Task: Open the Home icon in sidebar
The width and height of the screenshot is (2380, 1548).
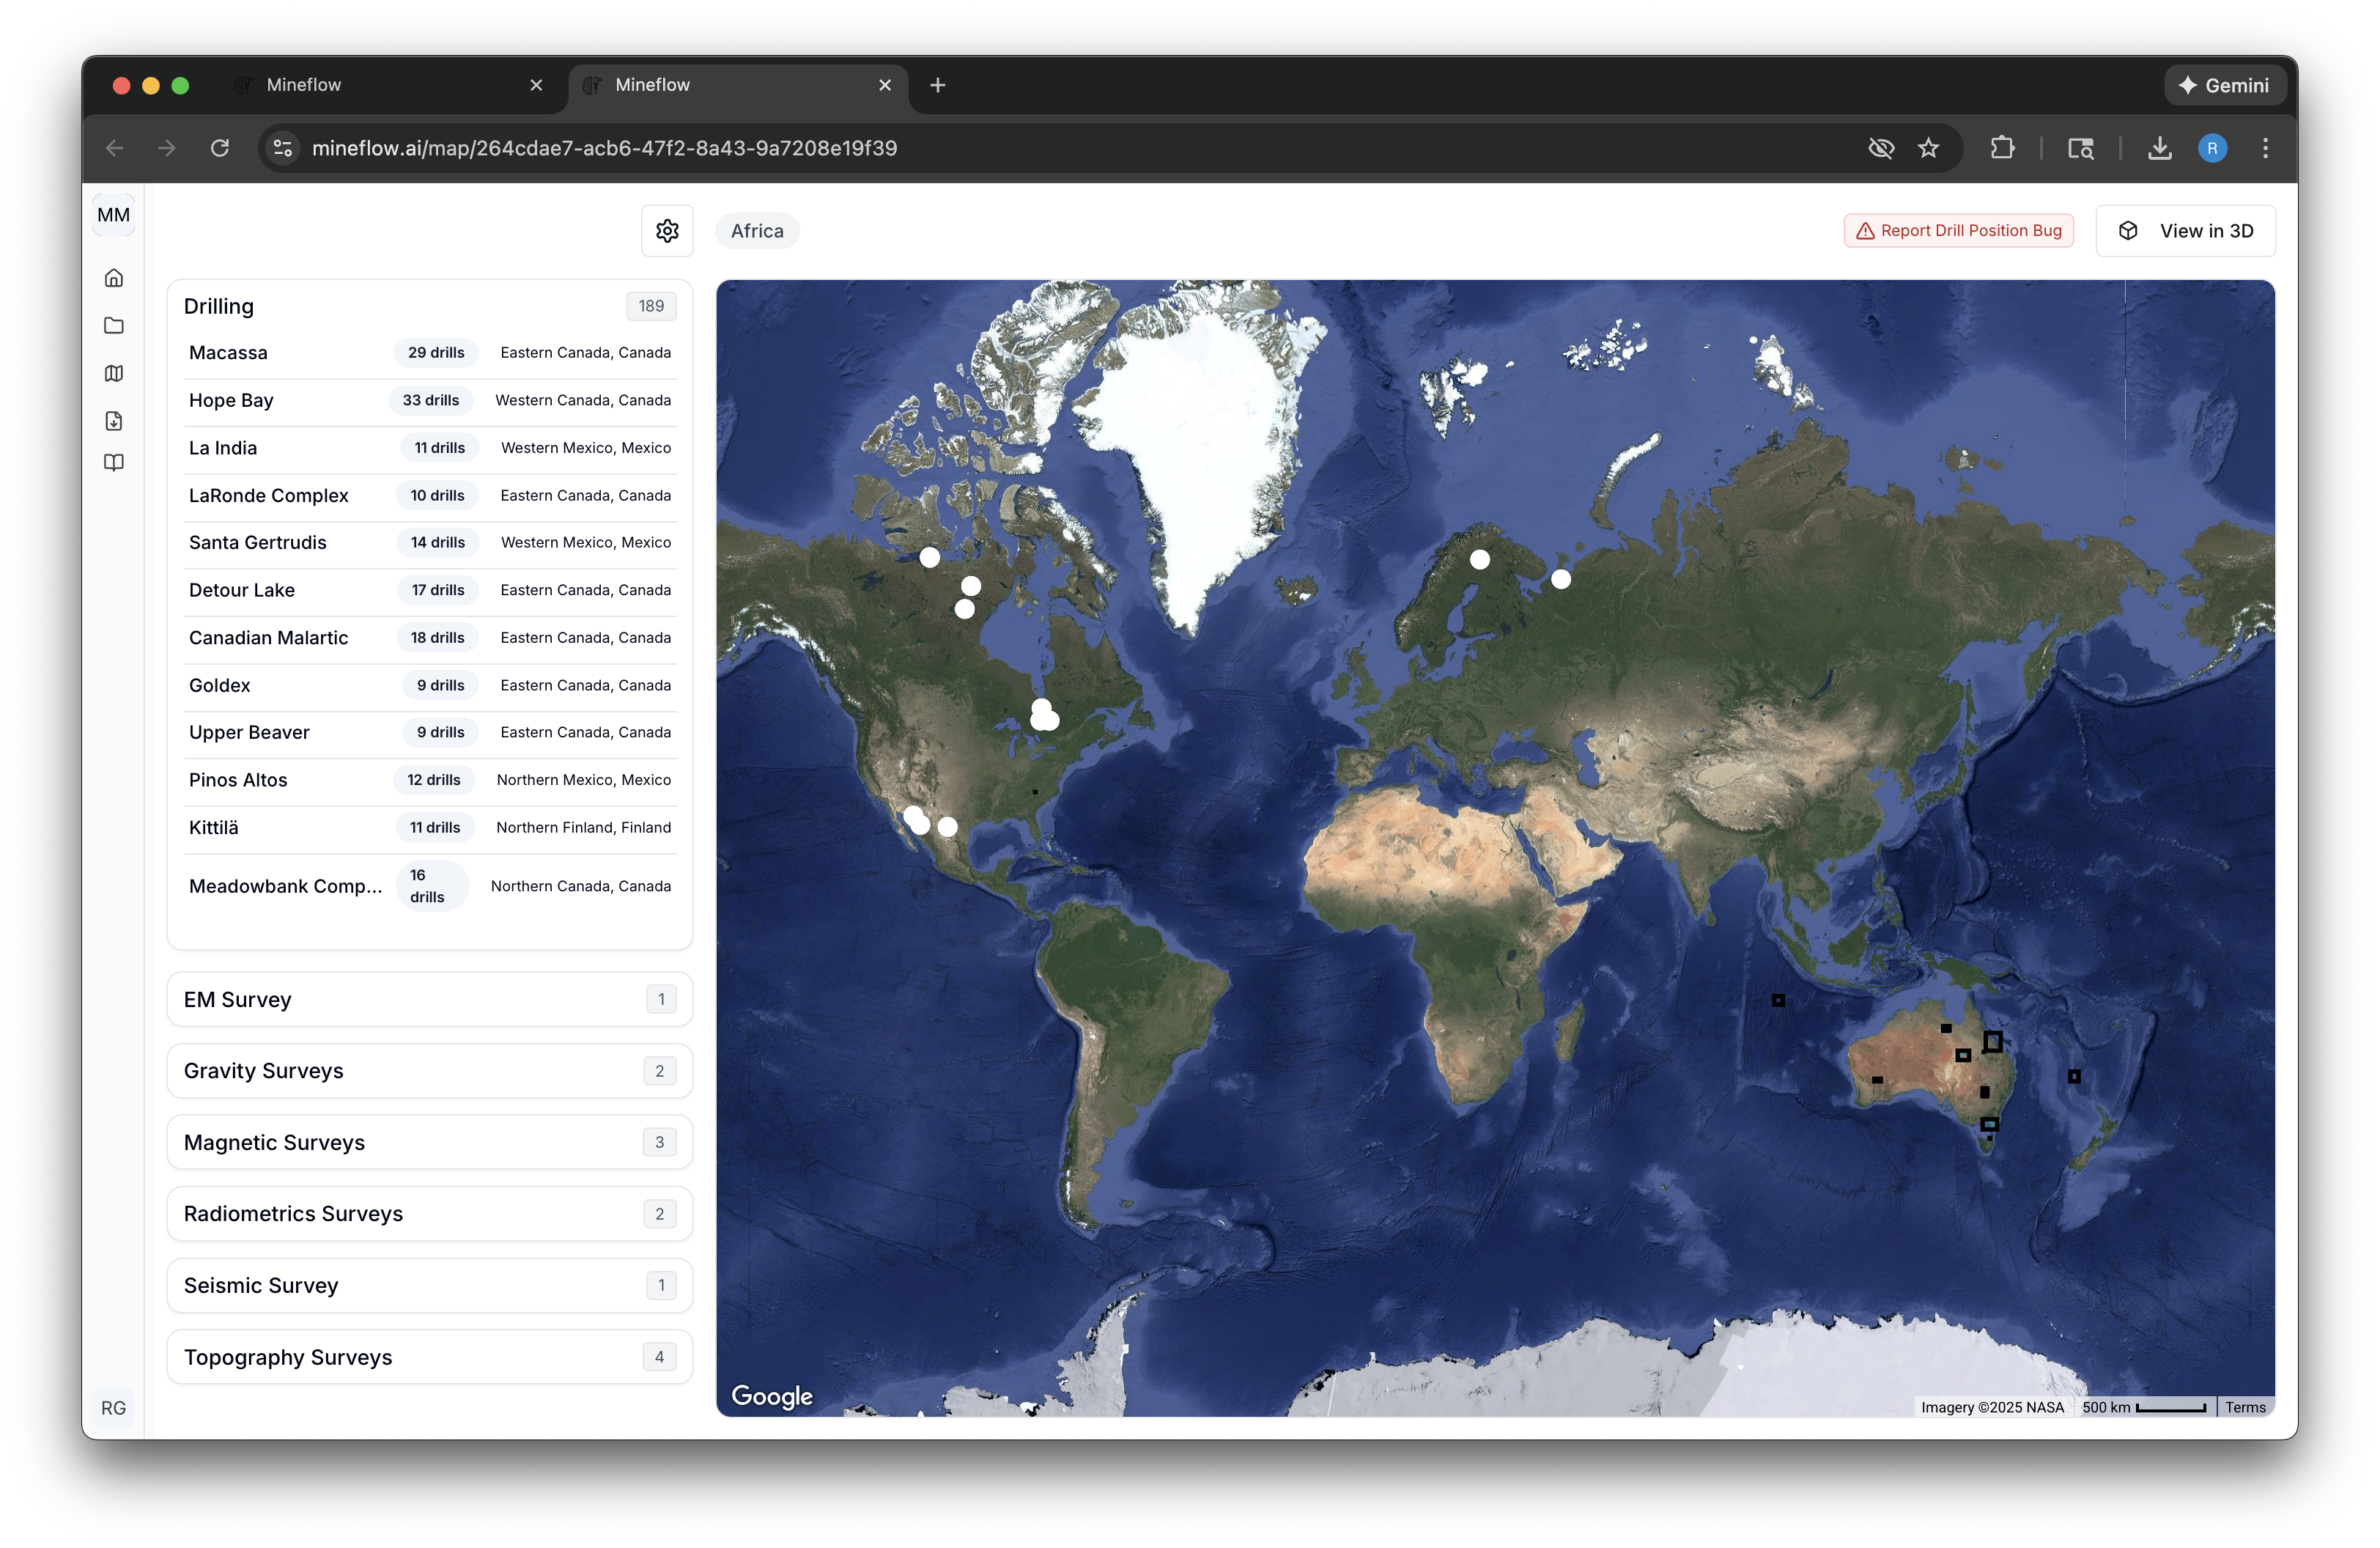Action: (x=113, y=277)
